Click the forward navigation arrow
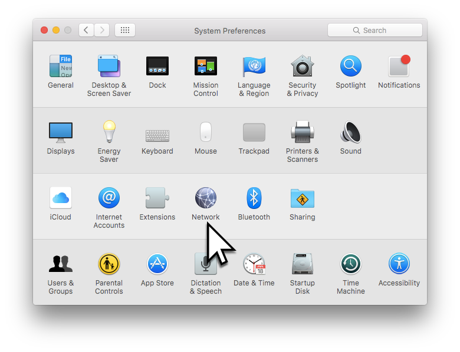460x352 pixels. tap(102, 30)
